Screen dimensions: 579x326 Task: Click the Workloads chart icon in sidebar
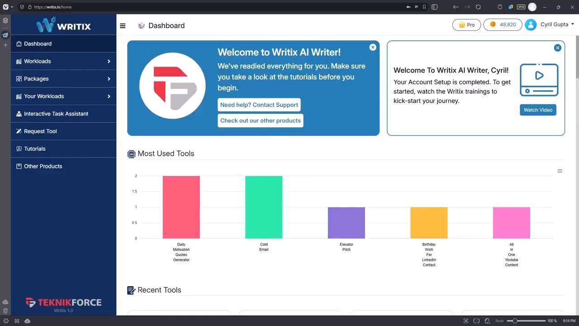click(x=19, y=61)
